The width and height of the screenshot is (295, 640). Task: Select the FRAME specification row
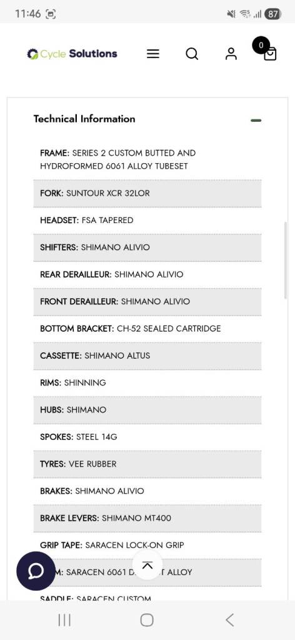pos(147,159)
